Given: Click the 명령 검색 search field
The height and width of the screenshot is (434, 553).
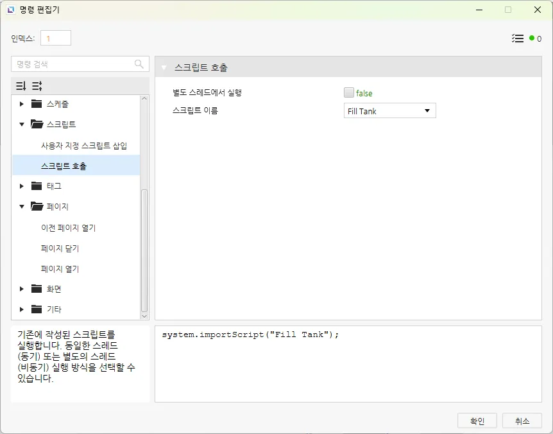Looking at the screenshot, I should tap(74, 64).
